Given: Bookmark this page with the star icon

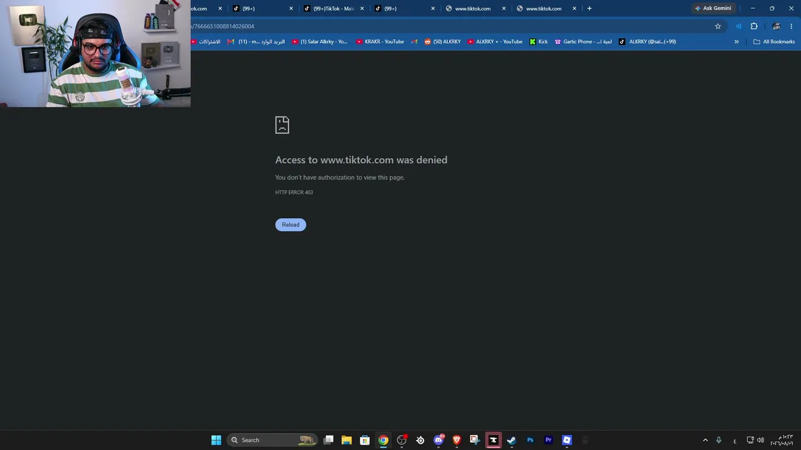Looking at the screenshot, I should pyautogui.click(x=718, y=26).
